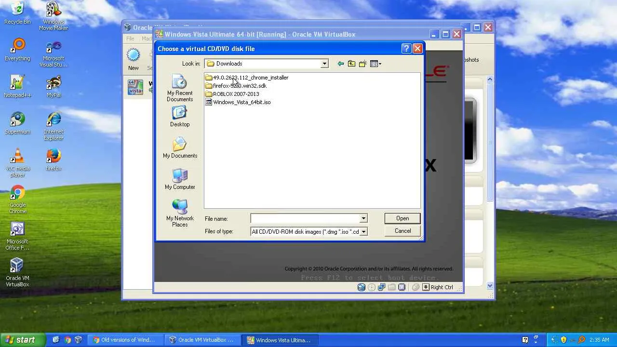
Task: Open Recycle Bin desktop icon
Action: [17, 13]
